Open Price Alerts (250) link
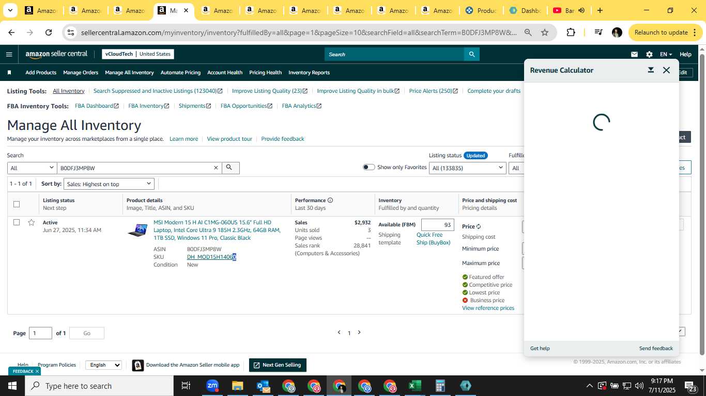This screenshot has width=706, height=396. [x=433, y=91]
